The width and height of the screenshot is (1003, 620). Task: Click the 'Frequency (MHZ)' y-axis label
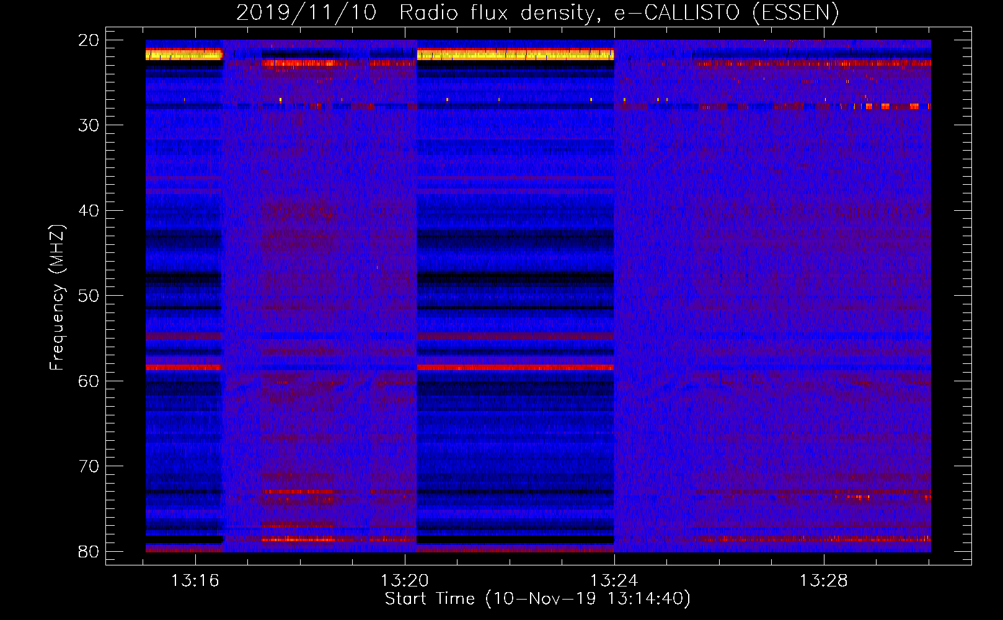pyautogui.click(x=57, y=297)
